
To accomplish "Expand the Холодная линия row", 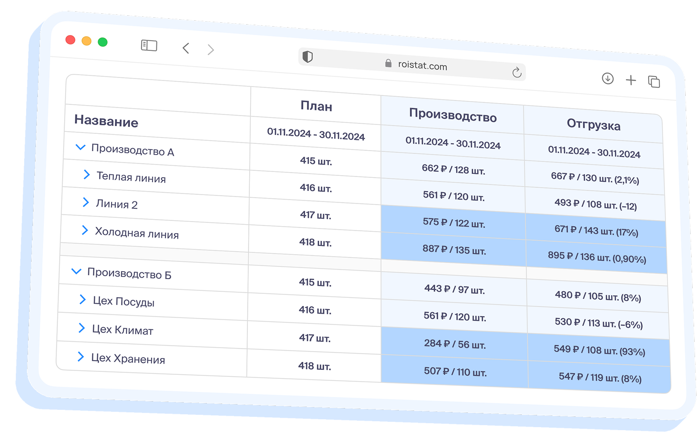I will (x=85, y=230).
